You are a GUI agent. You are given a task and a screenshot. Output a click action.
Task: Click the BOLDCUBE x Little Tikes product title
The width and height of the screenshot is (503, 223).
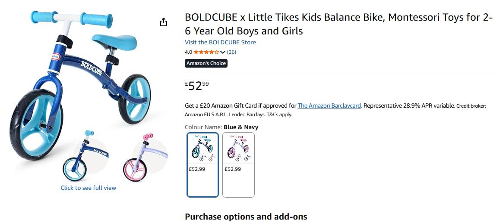point(338,24)
